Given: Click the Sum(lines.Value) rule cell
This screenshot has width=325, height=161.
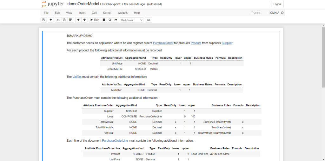Looking at the screenshot, I should 221,127.
